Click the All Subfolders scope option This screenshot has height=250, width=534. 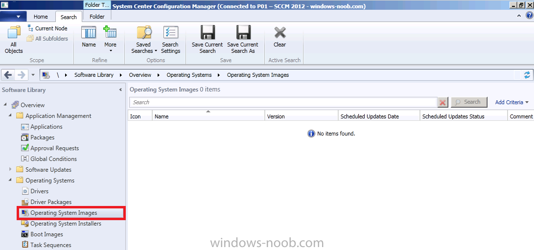(x=47, y=39)
